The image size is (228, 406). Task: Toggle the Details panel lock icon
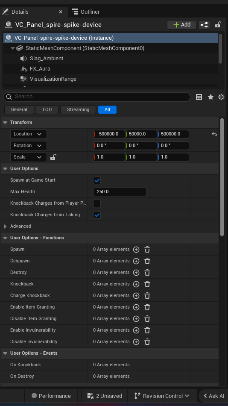[218, 25]
